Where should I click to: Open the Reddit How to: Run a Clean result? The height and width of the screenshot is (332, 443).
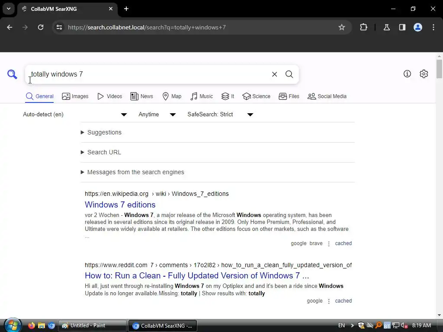197,275
